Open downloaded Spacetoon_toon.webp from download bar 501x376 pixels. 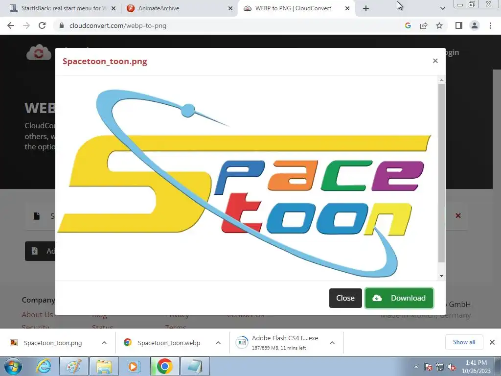pos(169,343)
